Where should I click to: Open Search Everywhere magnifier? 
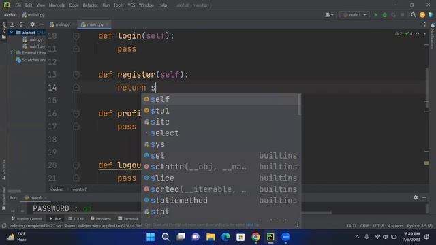[x=414, y=15]
